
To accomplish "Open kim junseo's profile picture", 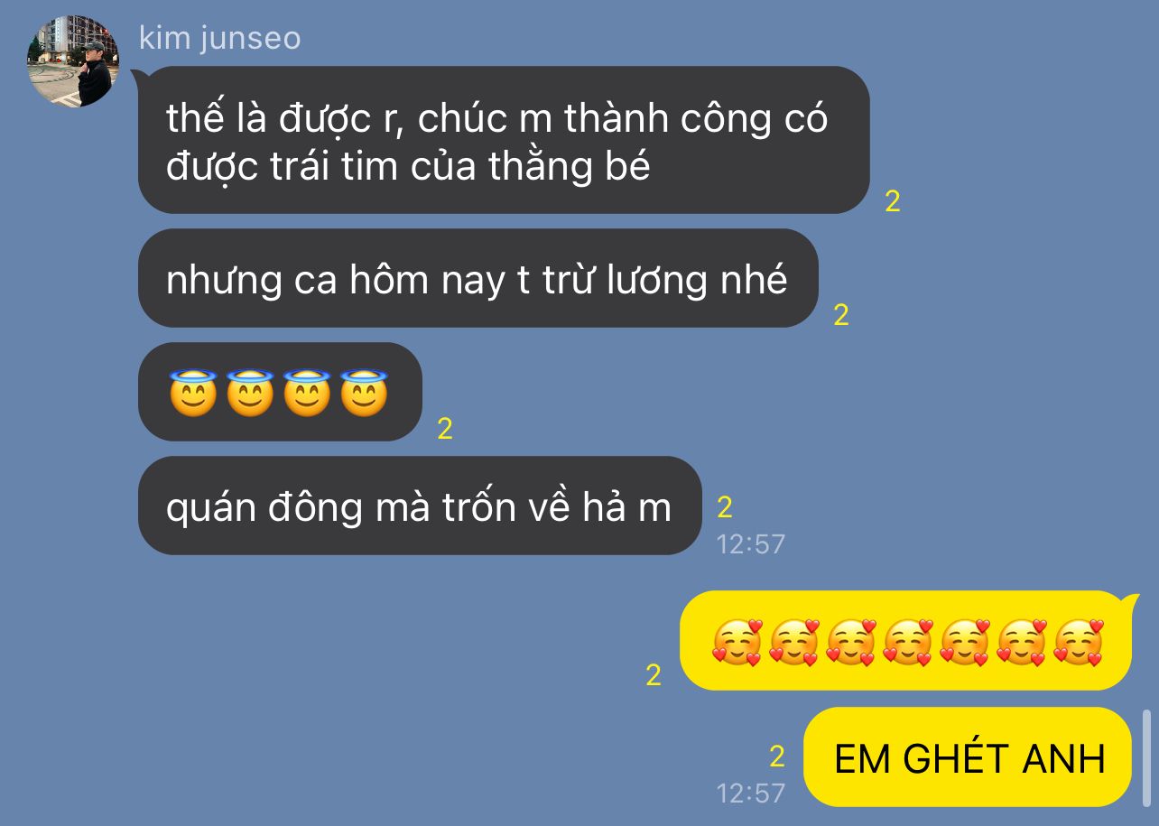I will click(x=73, y=60).
